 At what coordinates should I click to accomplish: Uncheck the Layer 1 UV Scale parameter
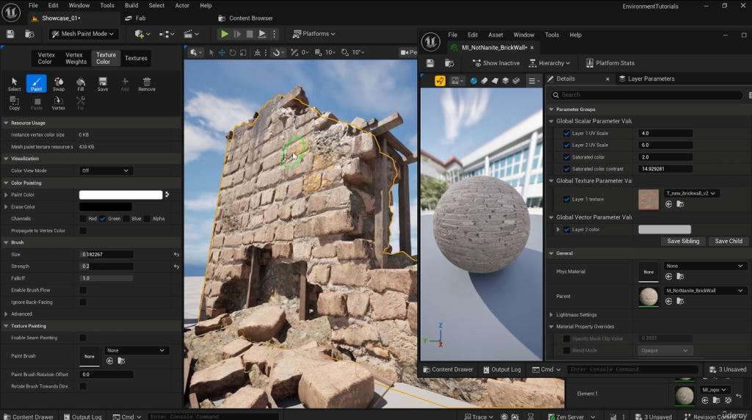coord(566,134)
